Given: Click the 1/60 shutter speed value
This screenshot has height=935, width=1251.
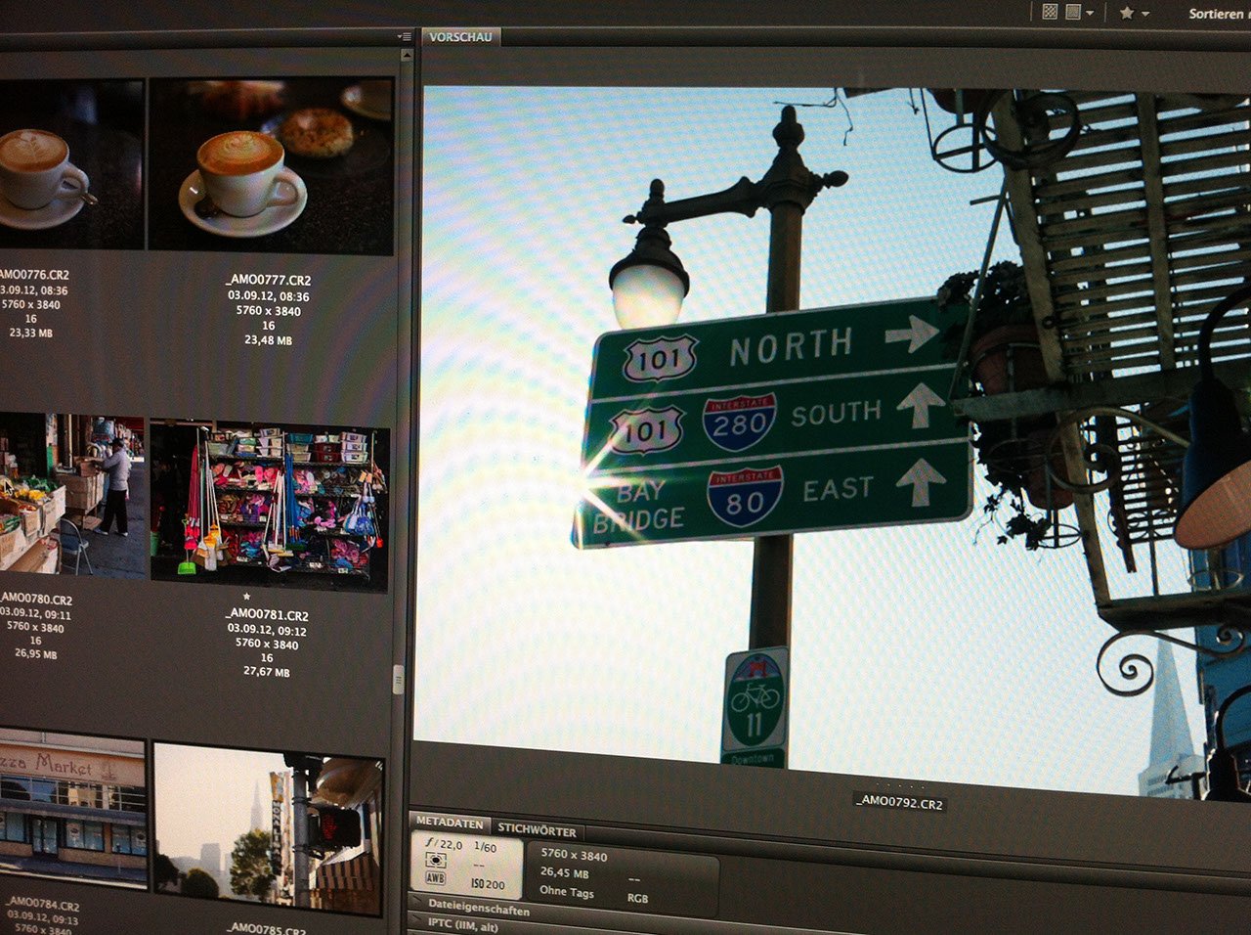Looking at the screenshot, I should coord(485,847).
